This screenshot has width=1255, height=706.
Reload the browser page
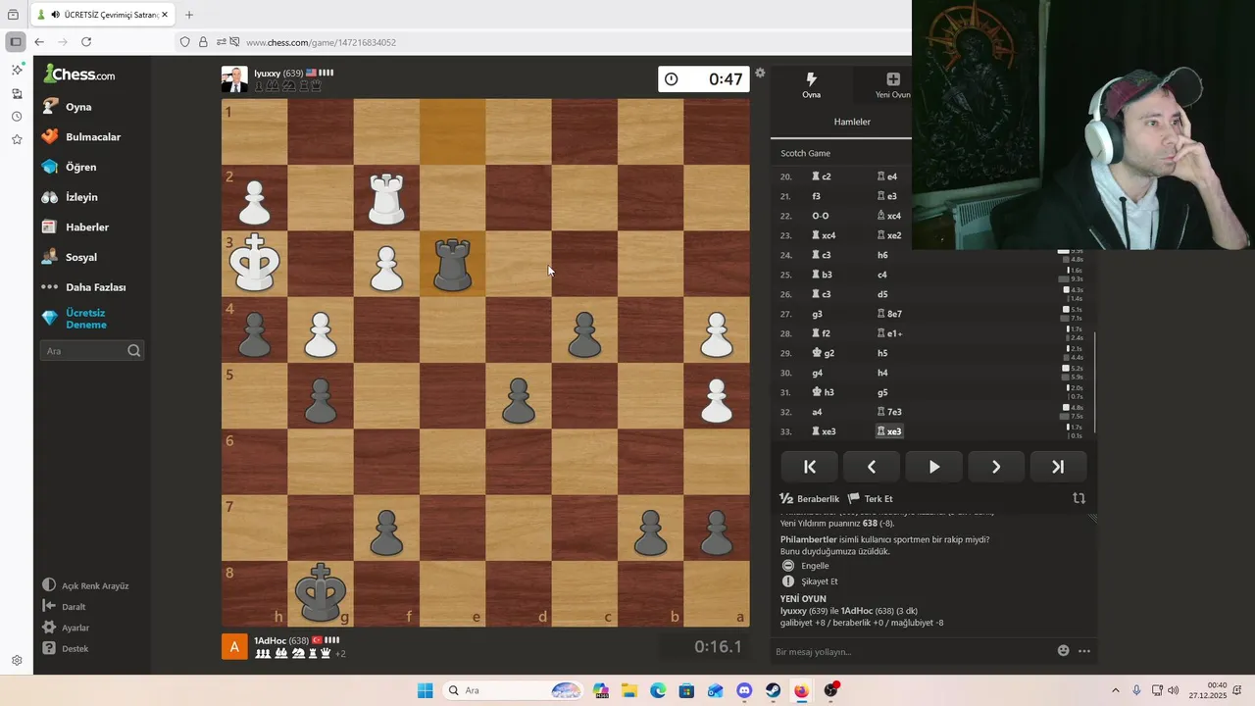(86, 42)
